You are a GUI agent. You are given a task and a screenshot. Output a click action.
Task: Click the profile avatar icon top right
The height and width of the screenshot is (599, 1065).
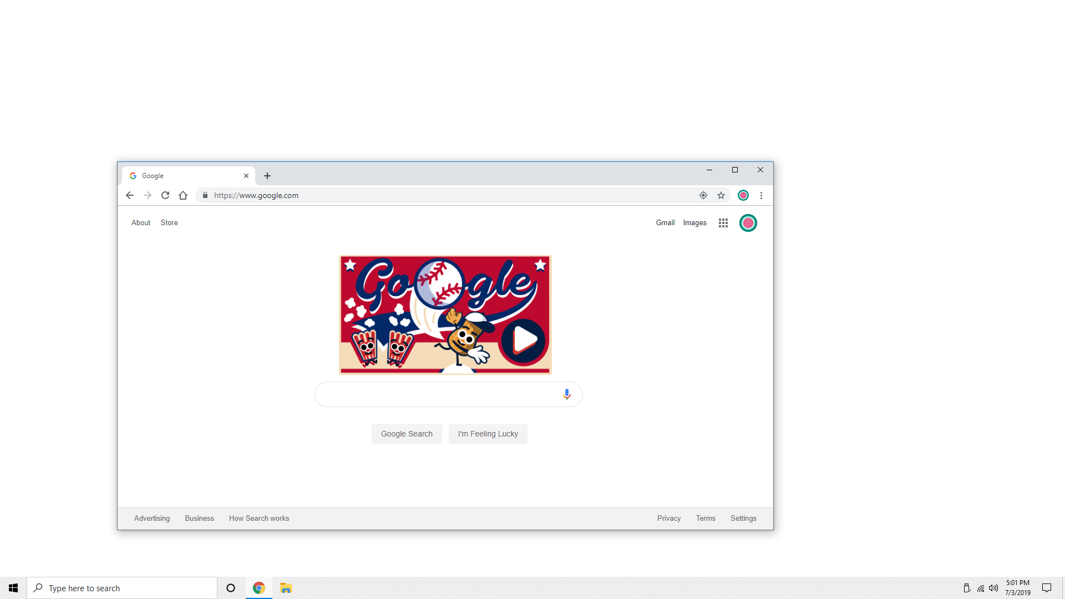coord(748,222)
